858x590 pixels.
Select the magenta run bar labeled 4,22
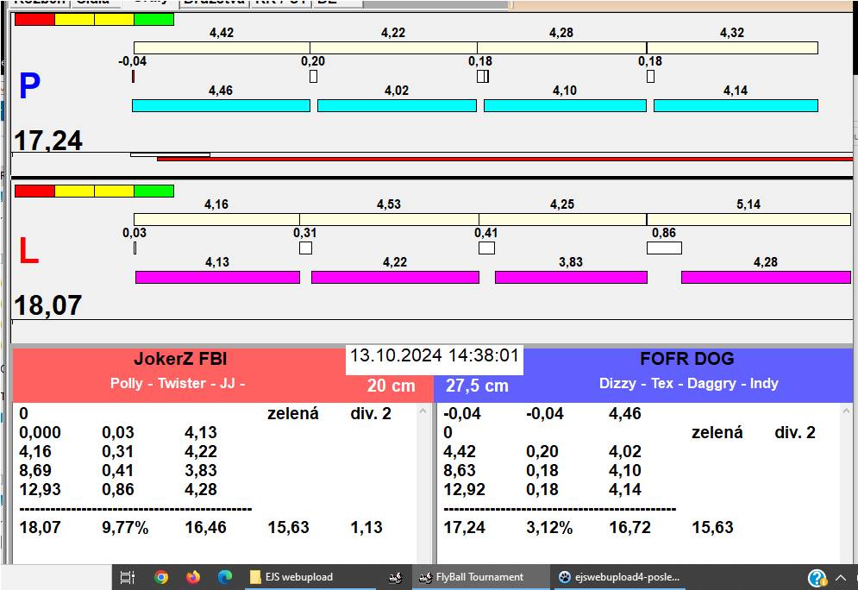395,278
